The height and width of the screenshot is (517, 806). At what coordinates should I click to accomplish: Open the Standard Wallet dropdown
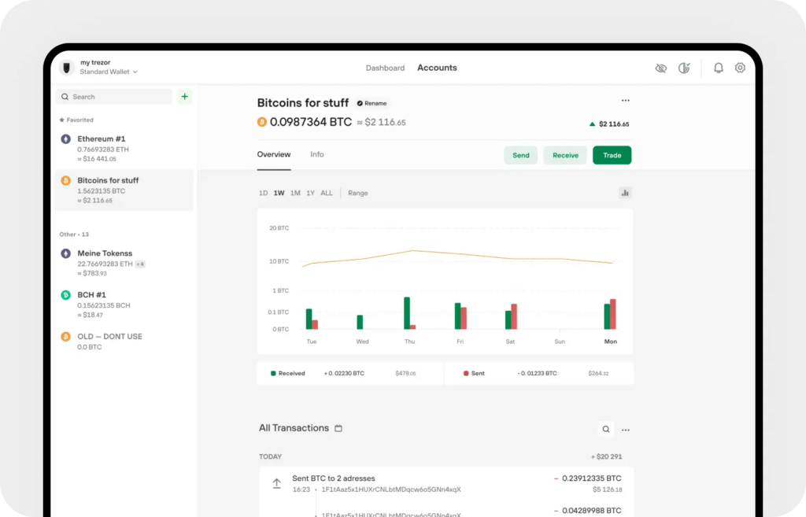(105, 71)
